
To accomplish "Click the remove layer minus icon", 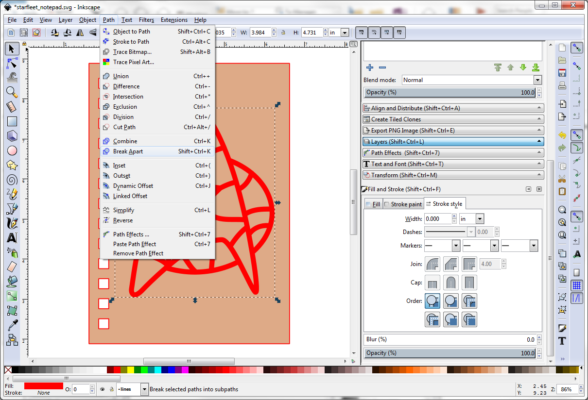I will click(x=382, y=67).
